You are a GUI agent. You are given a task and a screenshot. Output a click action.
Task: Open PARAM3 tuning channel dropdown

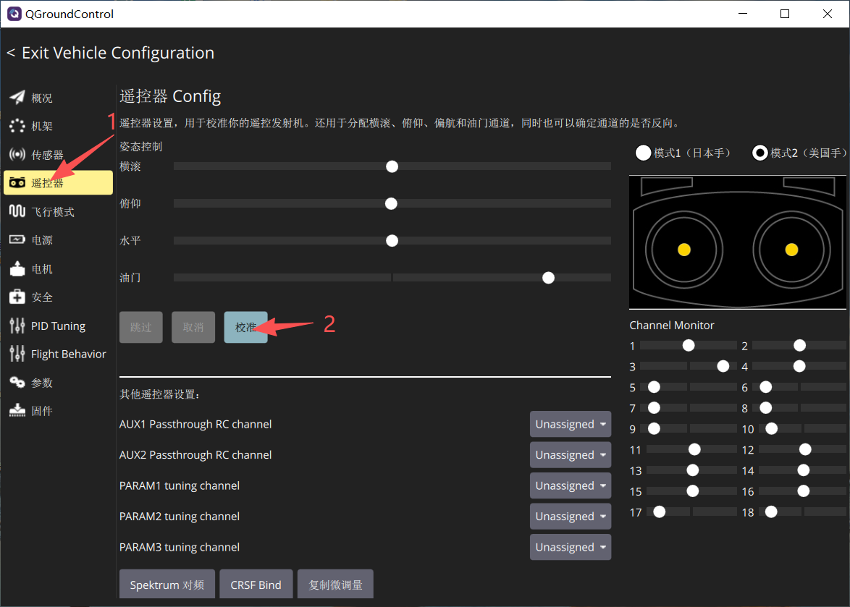[x=571, y=547]
